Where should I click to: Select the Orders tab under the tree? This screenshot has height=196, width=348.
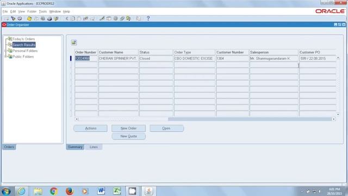click(x=9, y=147)
